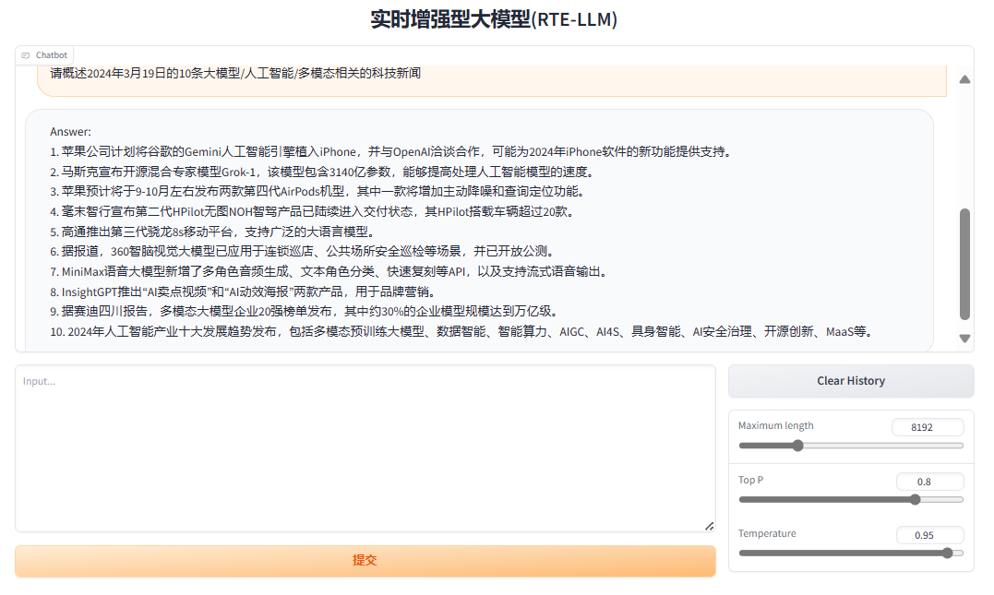Click the user question about 2024年3月19日 news
The image size is (994, 595).
(x=235, y=74)
